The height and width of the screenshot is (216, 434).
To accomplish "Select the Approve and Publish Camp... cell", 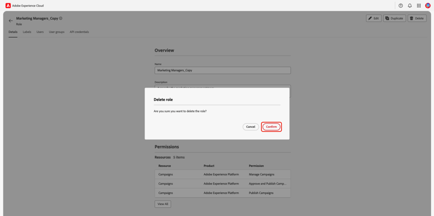I will [268, 184].
